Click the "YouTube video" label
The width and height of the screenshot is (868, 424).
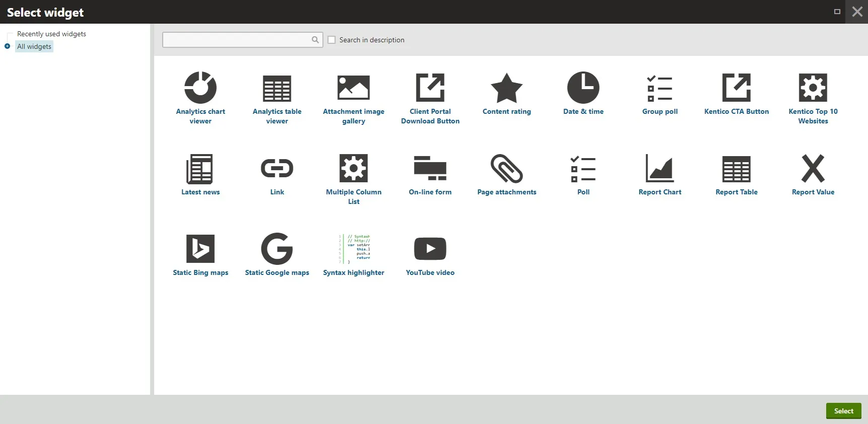click(430, 272)
